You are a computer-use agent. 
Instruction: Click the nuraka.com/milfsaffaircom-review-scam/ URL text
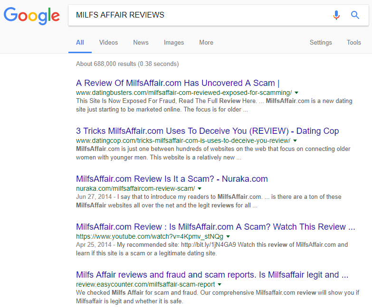135,188
